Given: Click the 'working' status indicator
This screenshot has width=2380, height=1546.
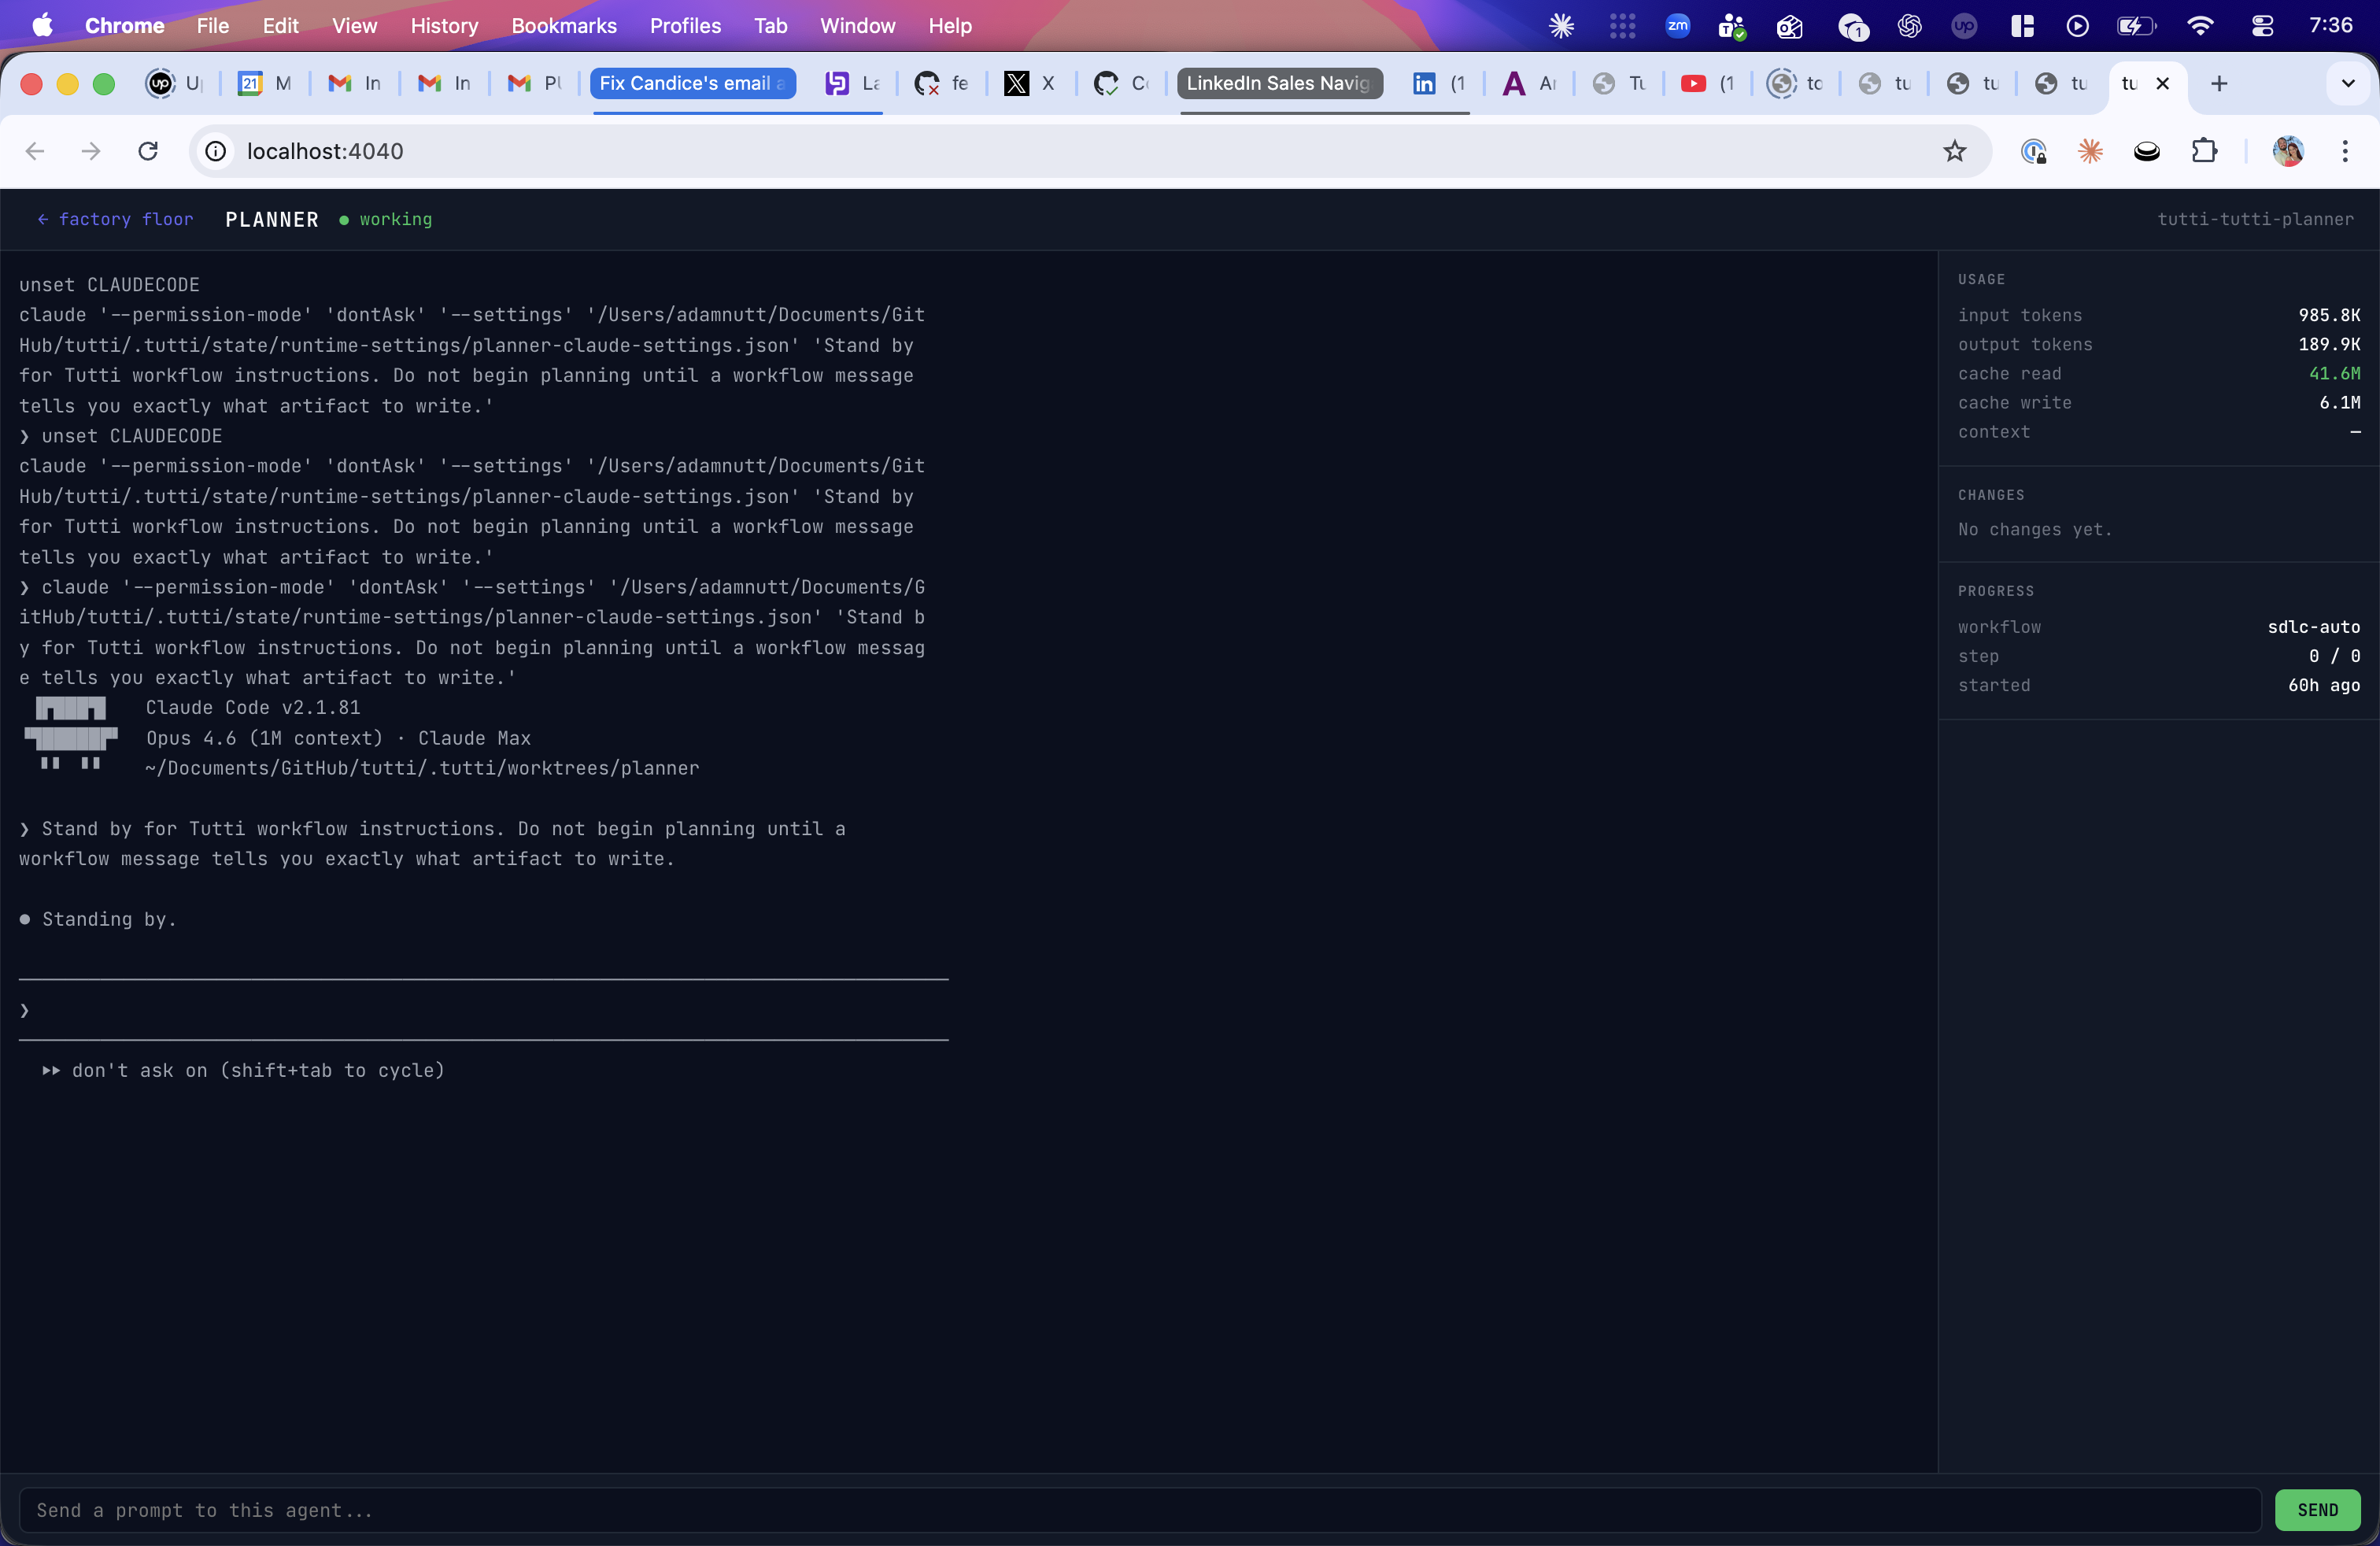Looking at the screenshot, I should [386, 219].
